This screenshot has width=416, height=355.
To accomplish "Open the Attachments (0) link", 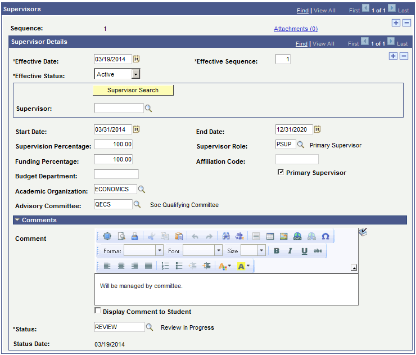I will 296,29.
